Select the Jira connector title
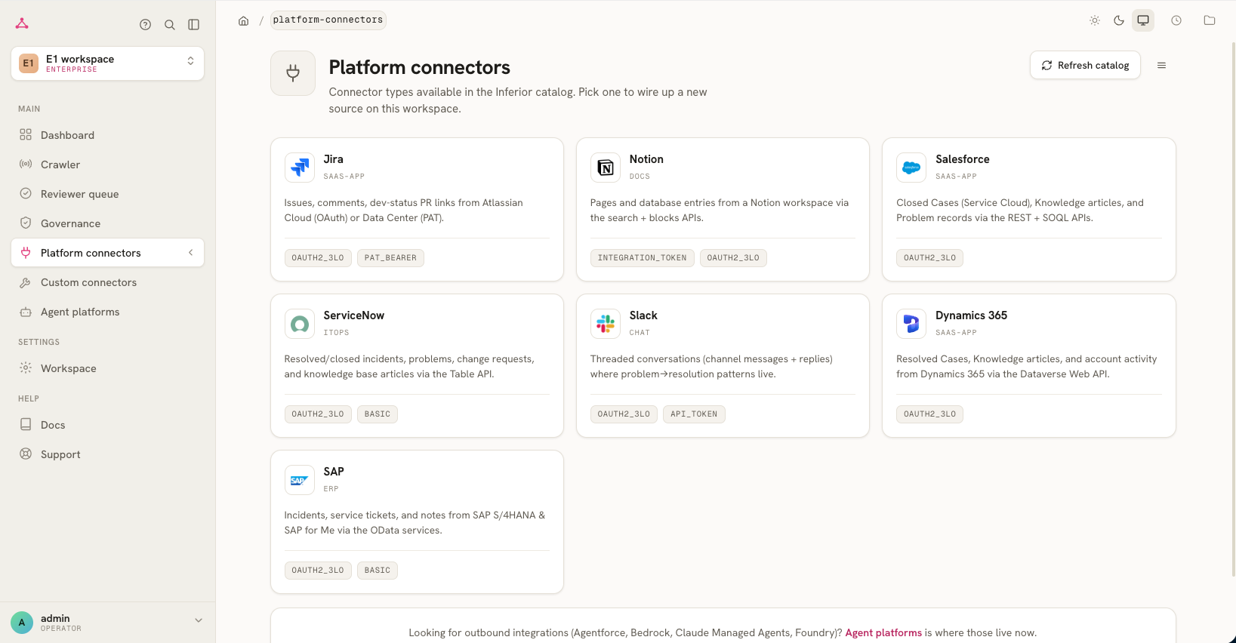Viewport: 1236px width, 643px height. coord(334,159)
